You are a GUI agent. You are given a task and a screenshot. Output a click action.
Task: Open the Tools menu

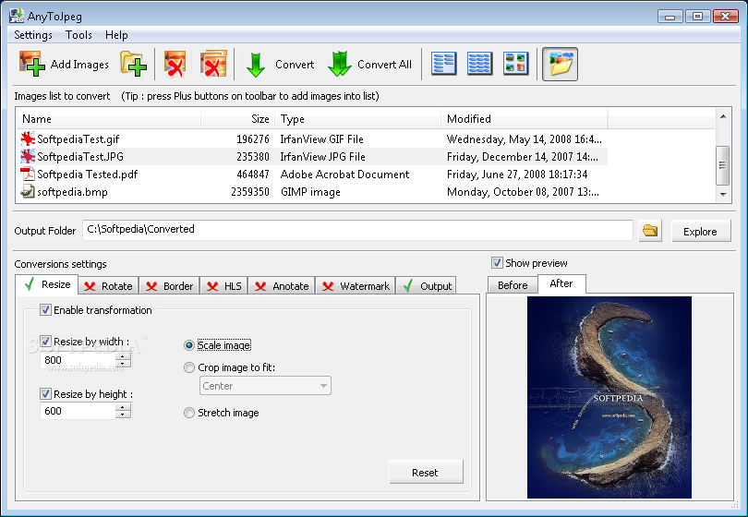[x=78, y=35]
